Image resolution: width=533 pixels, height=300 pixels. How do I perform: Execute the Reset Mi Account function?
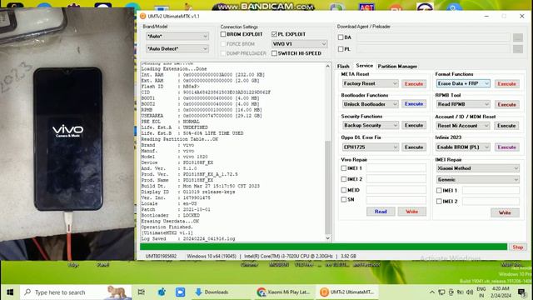tap(506, 126)
